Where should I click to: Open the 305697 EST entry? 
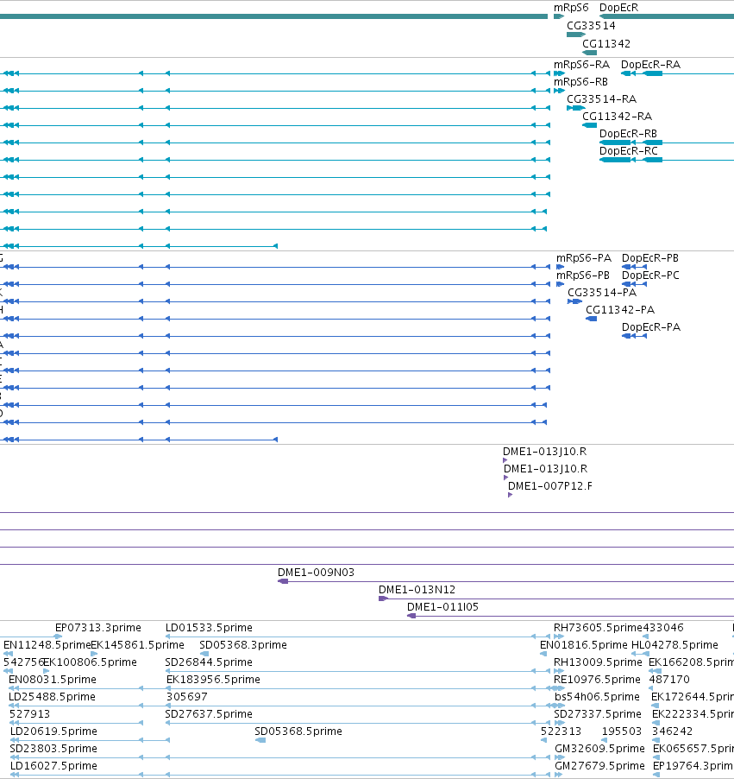(186, 697)
